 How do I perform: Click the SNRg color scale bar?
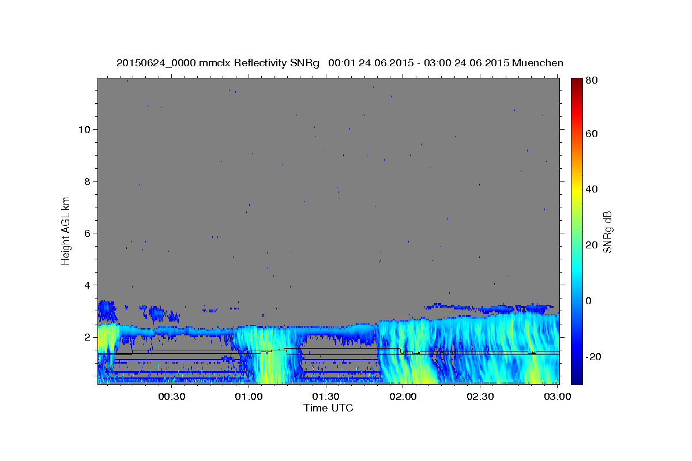[x=577, y=231]
